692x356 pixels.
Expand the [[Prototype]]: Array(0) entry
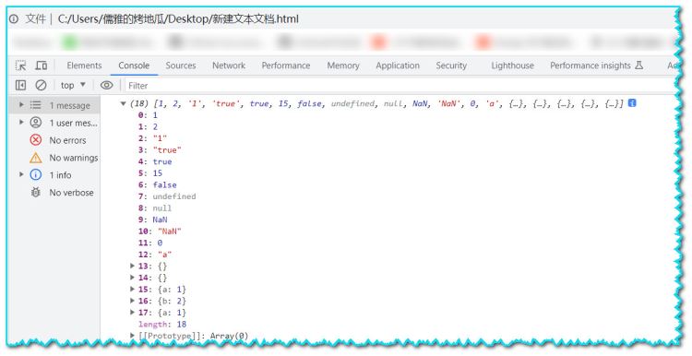[132, 336]
